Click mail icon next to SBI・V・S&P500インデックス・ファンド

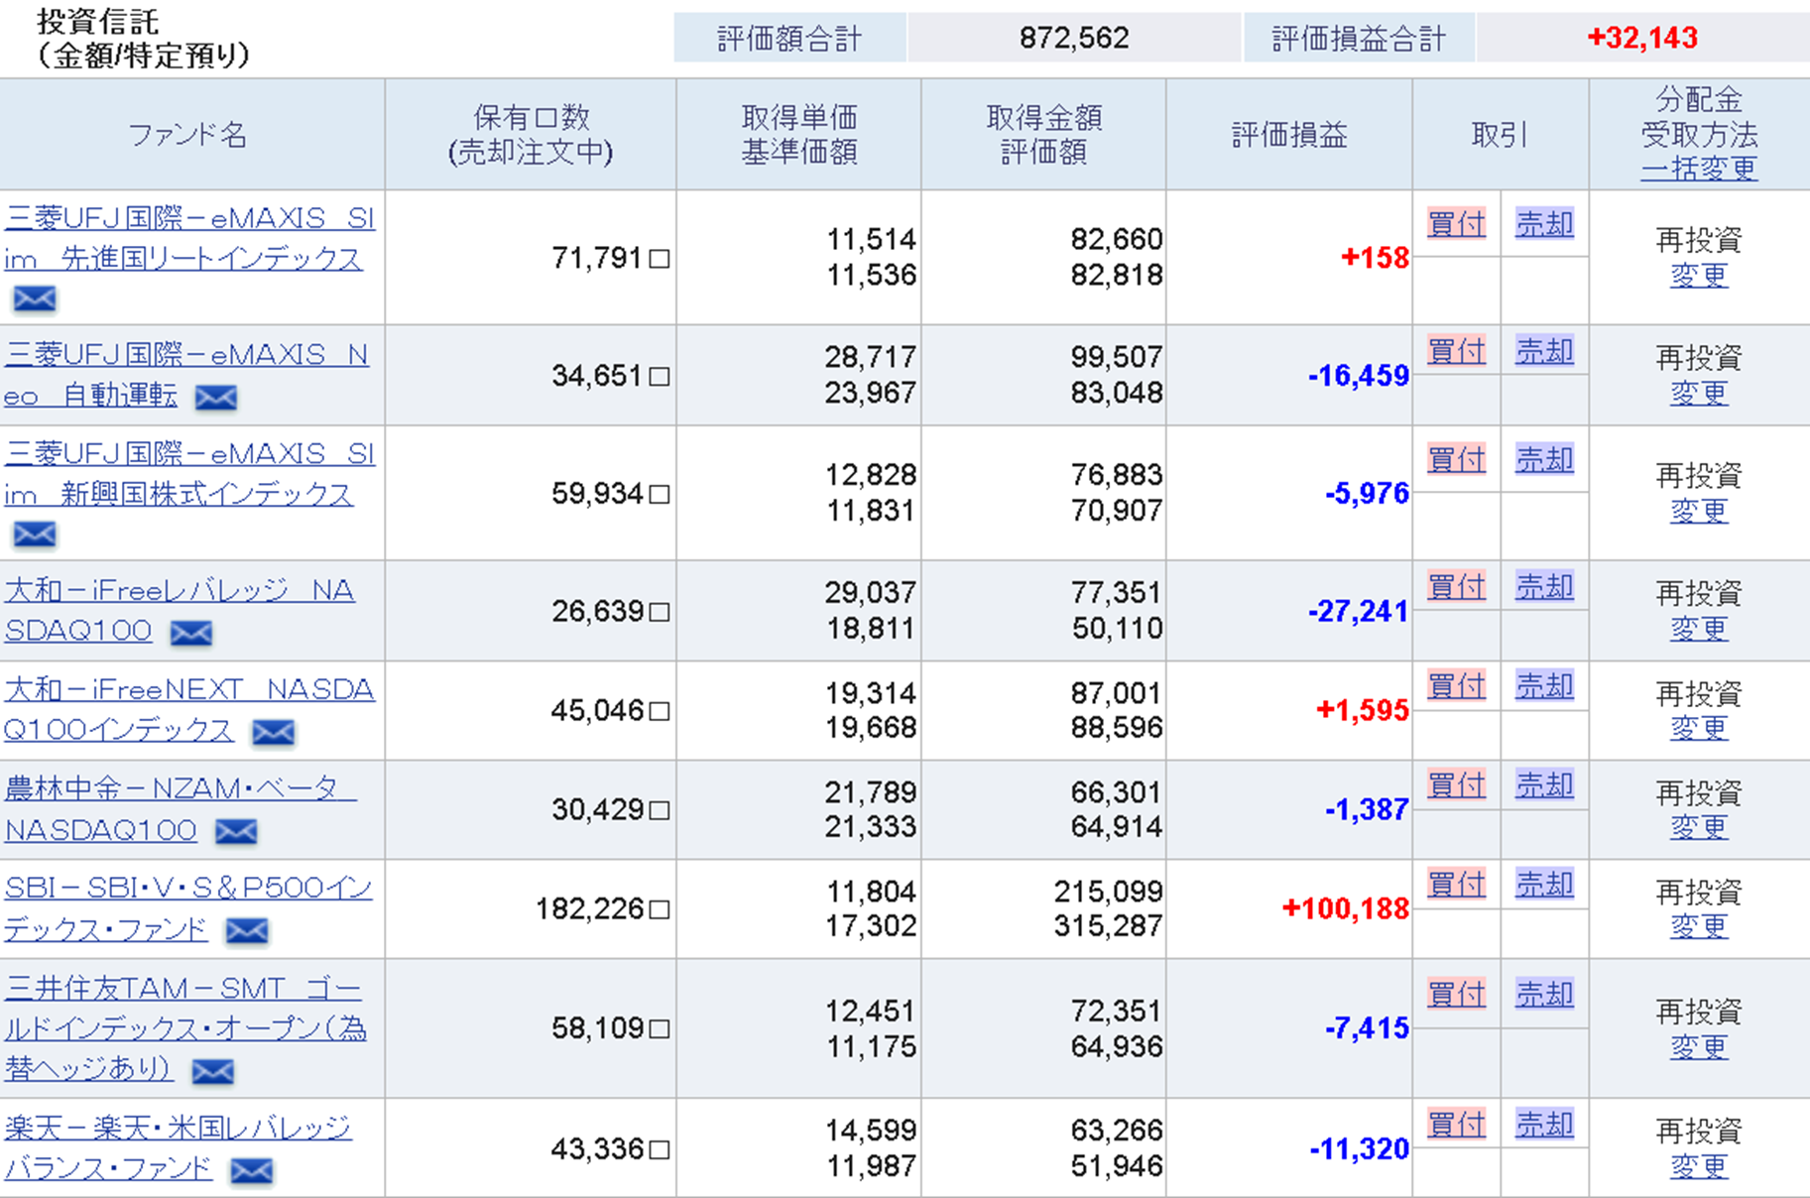click(x=246, y=930)
